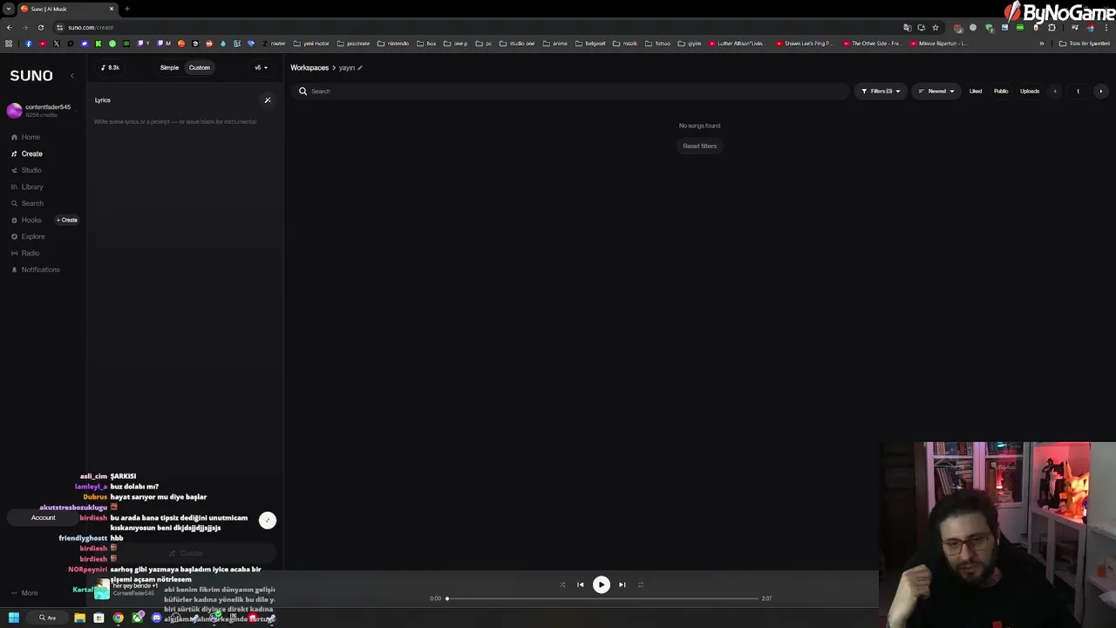Open the Chrome three-dot menu

point(1106,27)
